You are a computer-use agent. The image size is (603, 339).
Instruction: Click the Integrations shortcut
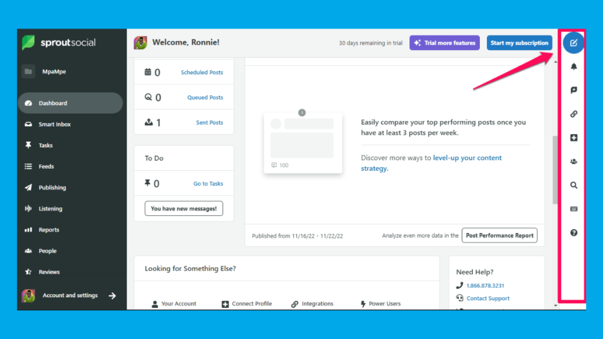coord(312,304)
